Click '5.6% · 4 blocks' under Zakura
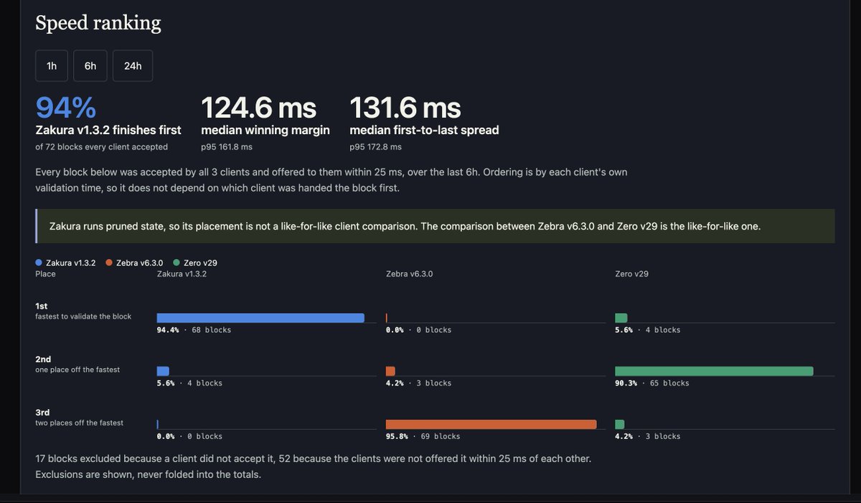 click(x=189, y=383)
